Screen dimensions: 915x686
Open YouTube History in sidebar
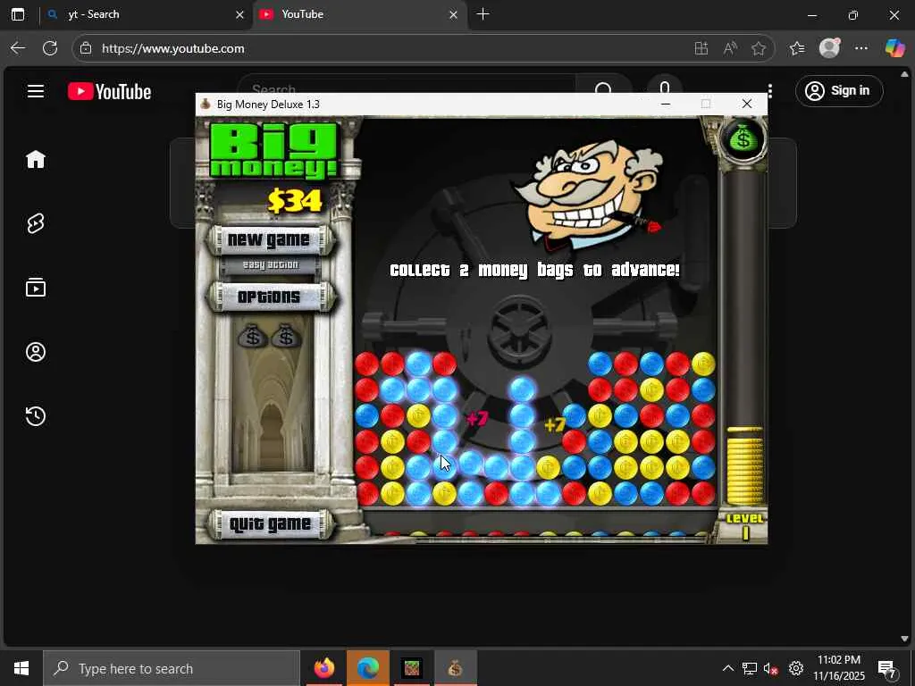[x=36, y=416]
